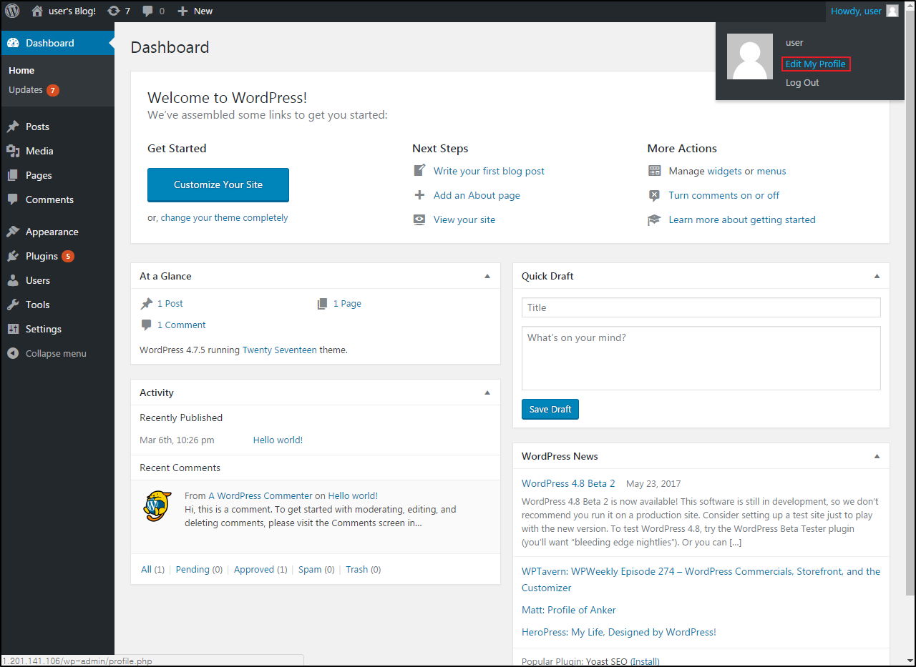
Task: Open the change your theme completely link
Action: pyautogui.click(x=224, y=217)
